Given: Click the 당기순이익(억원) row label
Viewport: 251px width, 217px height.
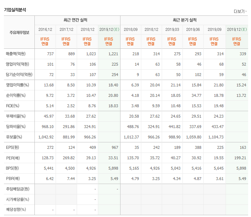Looking at the screenshot, I should pyautogui.click(x=19, y=75).
